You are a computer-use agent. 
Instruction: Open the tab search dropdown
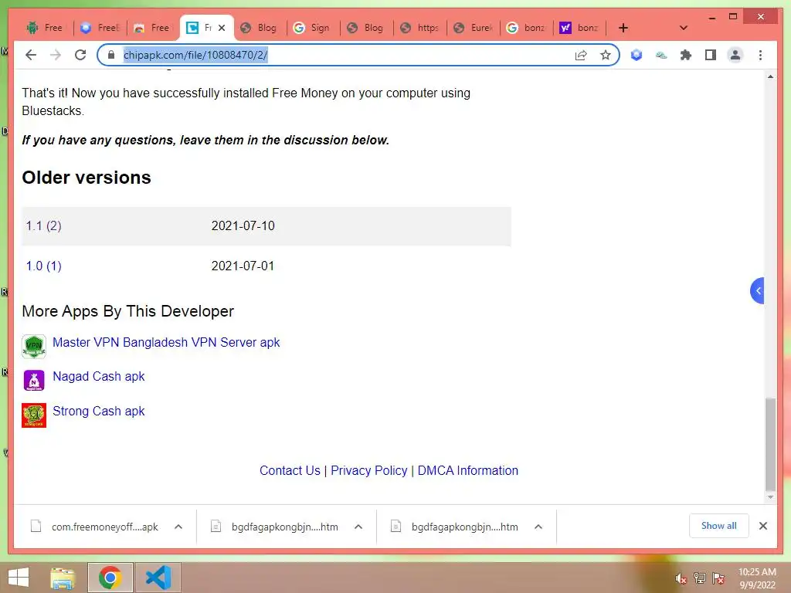coord(684,28)
